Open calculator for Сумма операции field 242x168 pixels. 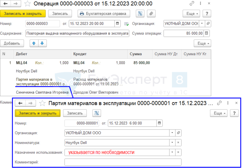(207, 33)
